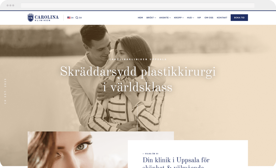The width and height of the screenshot is (276, 168).
Task: Click the US flag language icon
Action: (69, 18)
